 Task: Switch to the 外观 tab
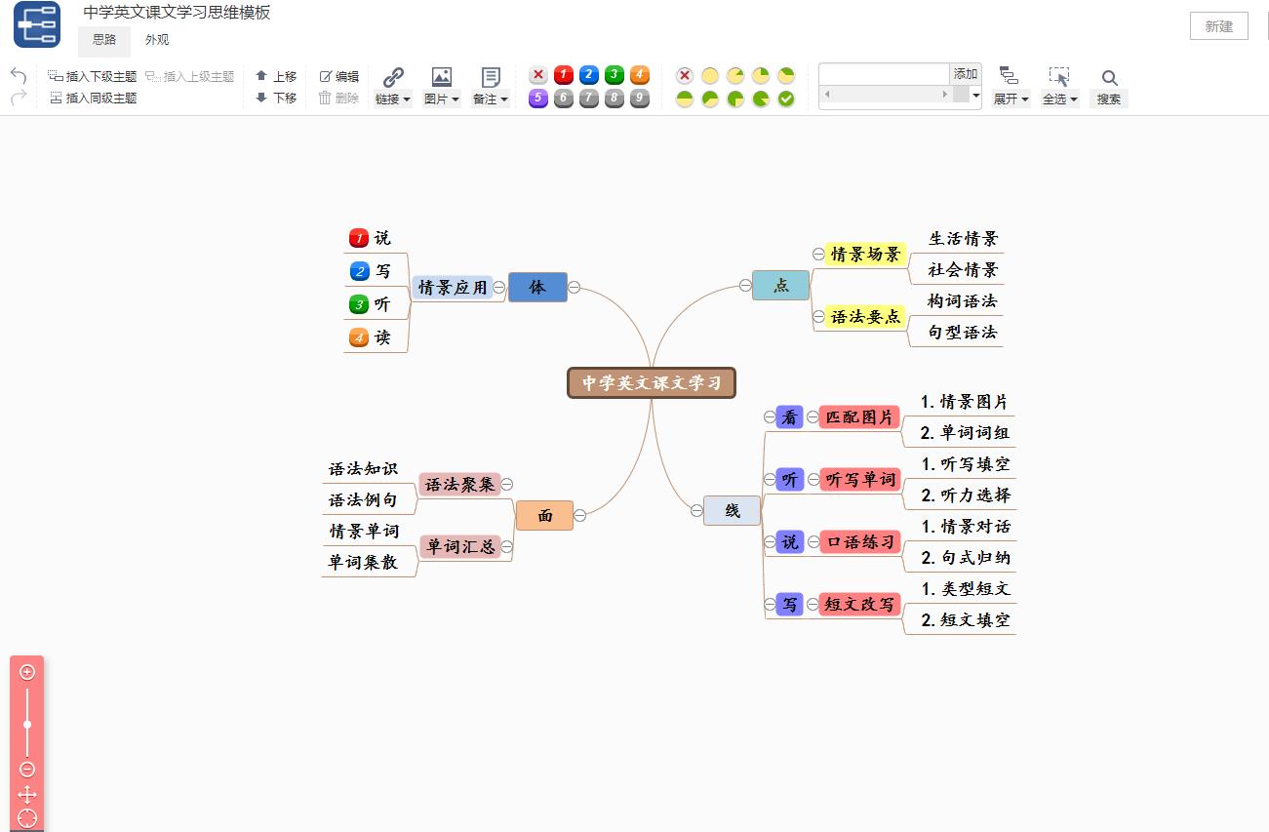click(x=157, y=40)
